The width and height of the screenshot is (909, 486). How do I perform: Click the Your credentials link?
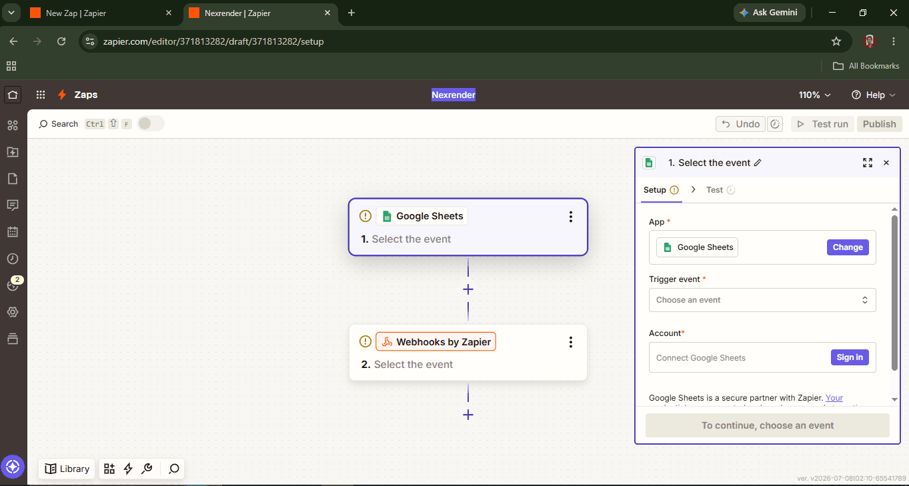point(834,398)
